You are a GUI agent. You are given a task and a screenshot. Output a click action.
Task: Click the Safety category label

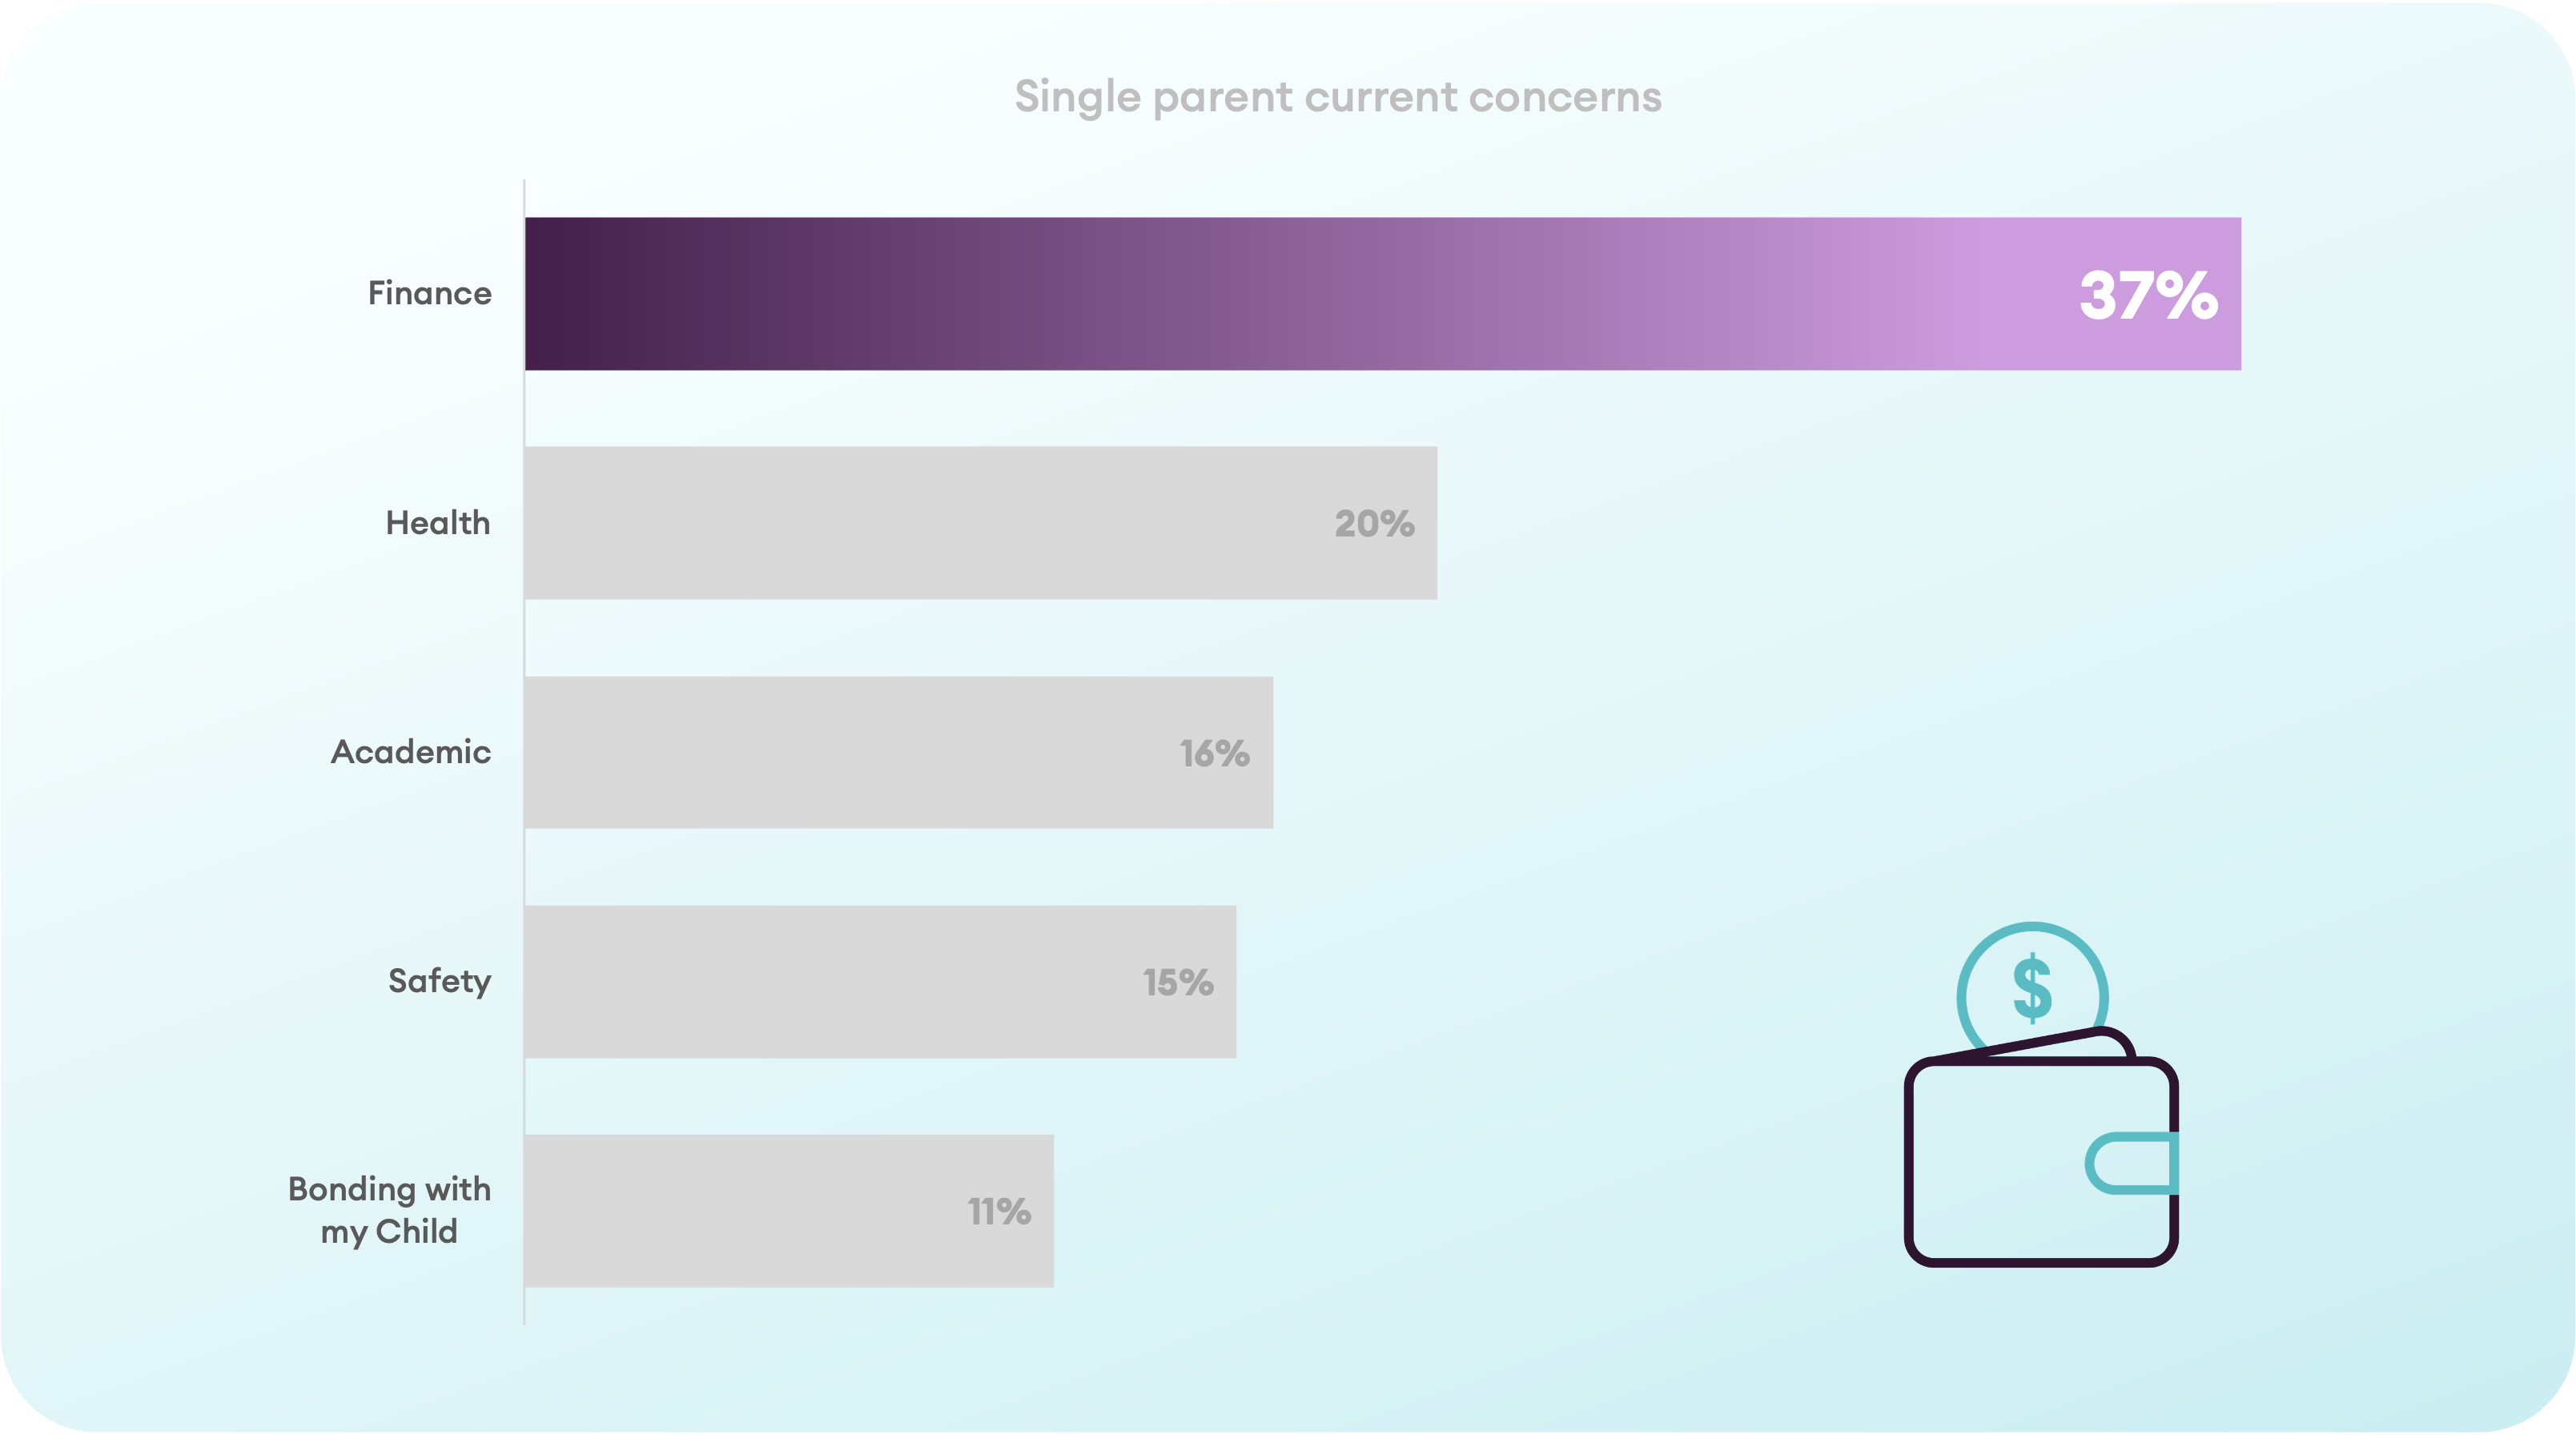point(440,982)
